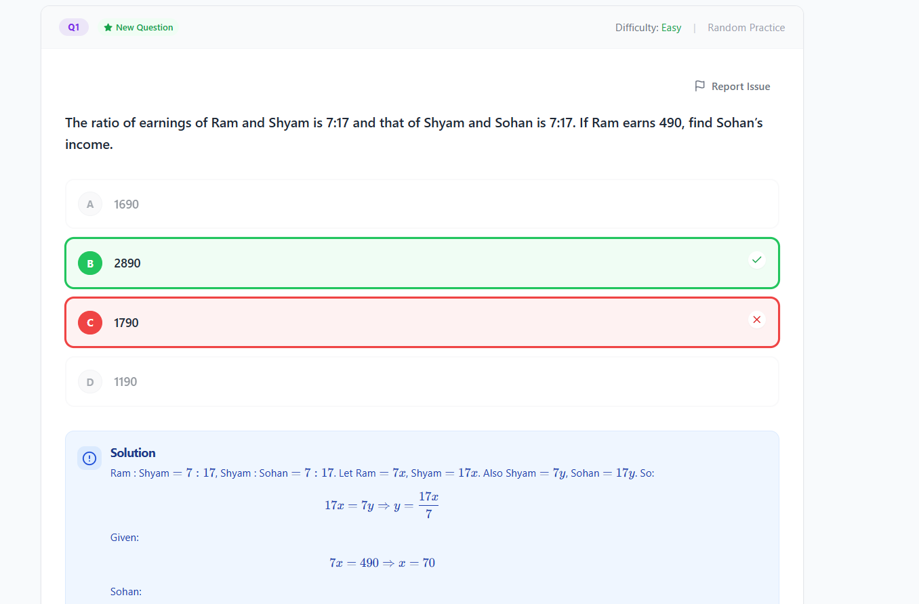
Task: Click the equation 17x = 7y
Action: (382, 505)
